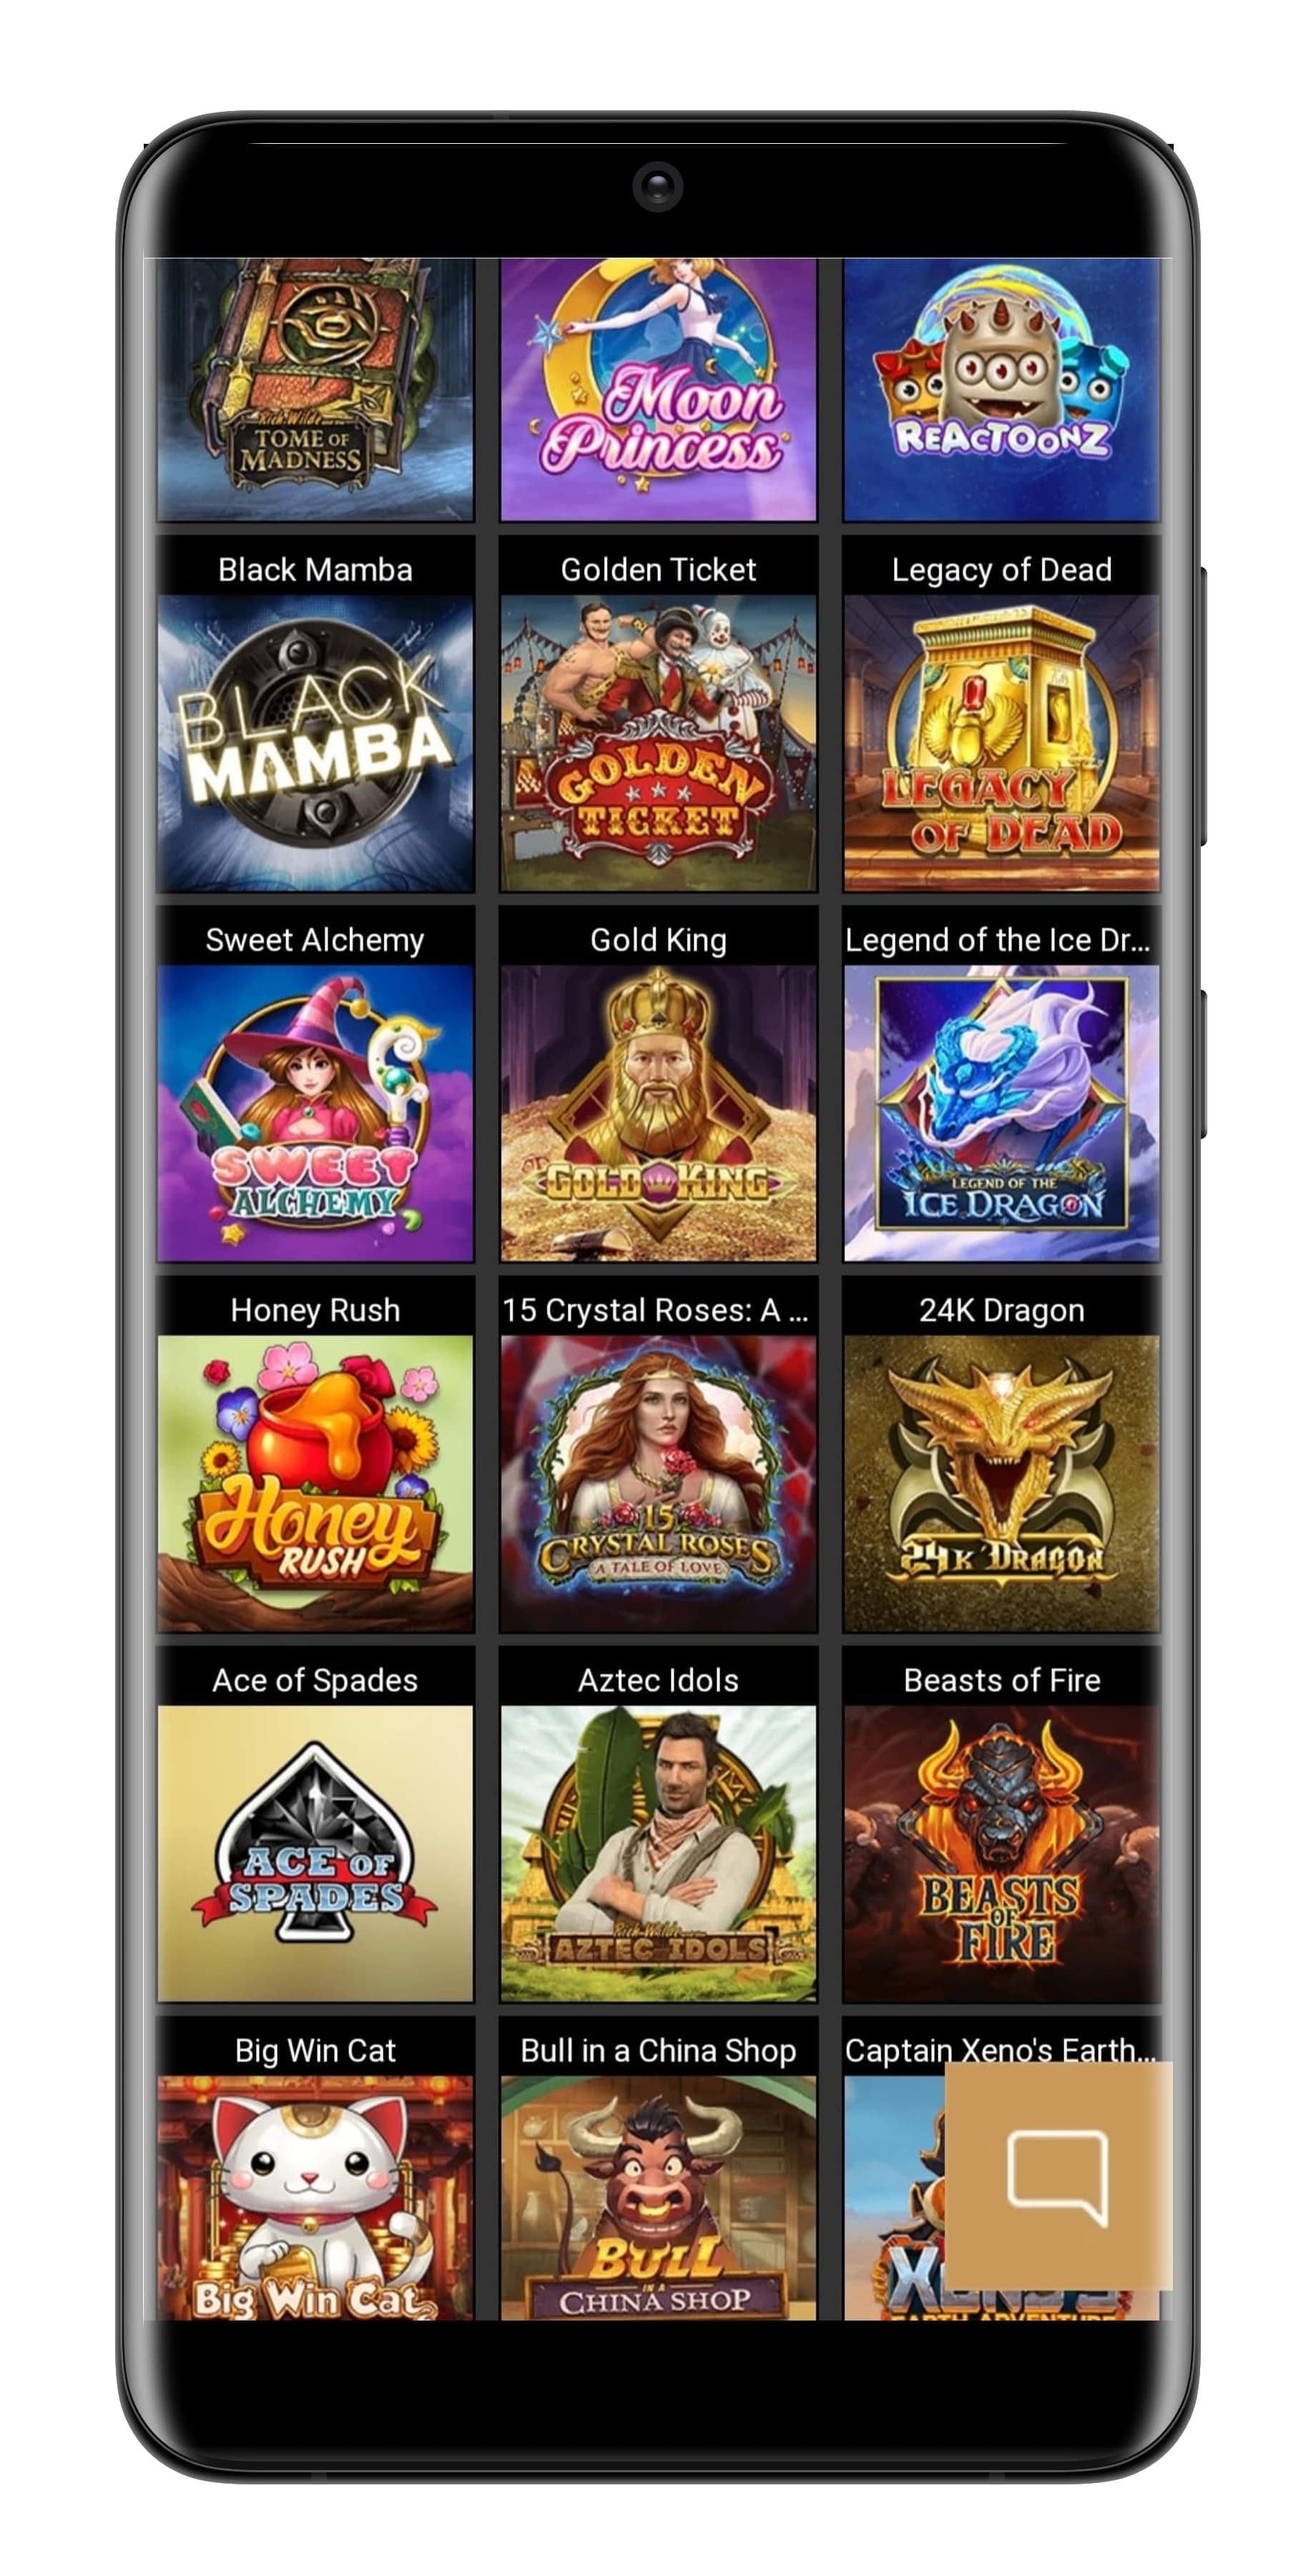Click the Aztec Idols title text
Screen dimensions: 1316x2576
click(x=657, y=1680)
